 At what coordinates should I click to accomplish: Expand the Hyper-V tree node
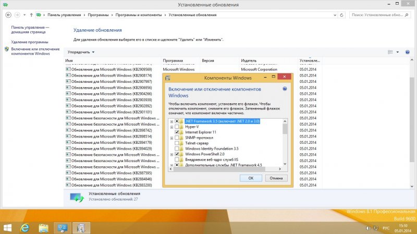171,127
